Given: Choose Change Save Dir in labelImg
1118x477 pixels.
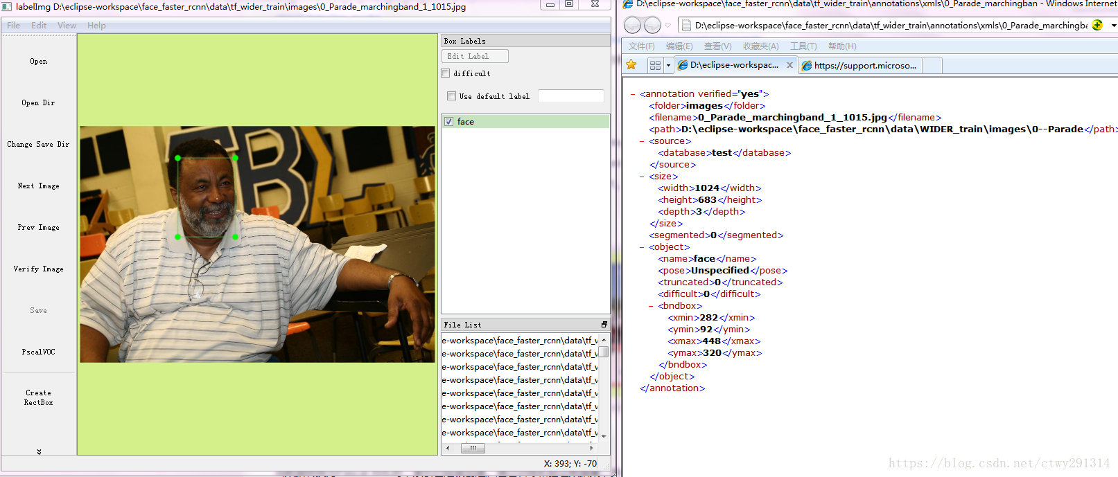Looking at the screenshot, I should pyautogui.click(x=39, y=145).
